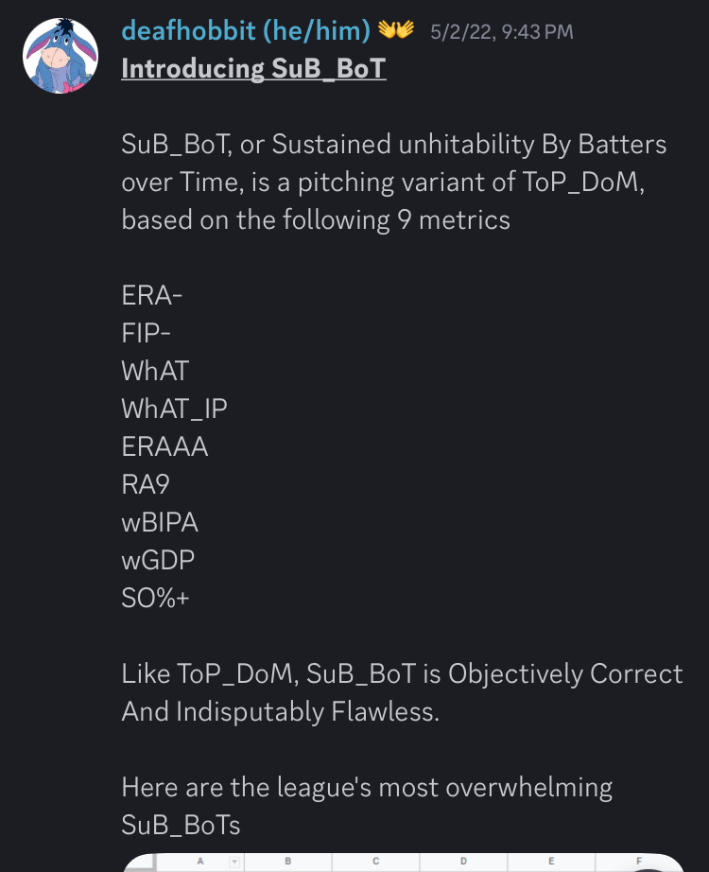Click the WhAT_IP metric line

(174, 409)
